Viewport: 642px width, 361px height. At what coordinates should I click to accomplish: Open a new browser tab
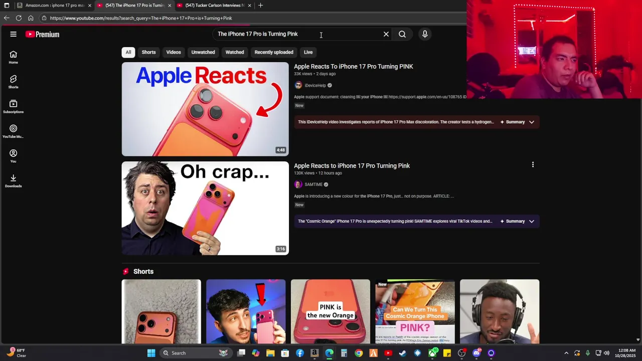(x=260, y=6)
